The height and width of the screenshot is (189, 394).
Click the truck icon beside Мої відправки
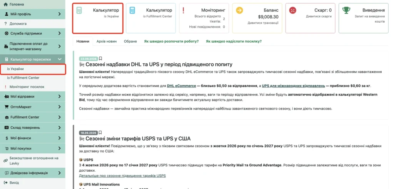pyautogui.click(x=7, y=96)
